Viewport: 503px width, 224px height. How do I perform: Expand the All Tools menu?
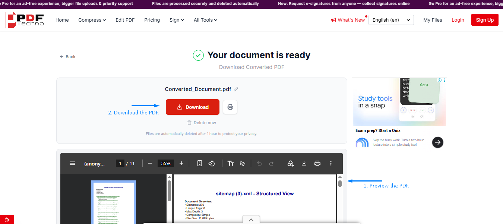[205, 20]
